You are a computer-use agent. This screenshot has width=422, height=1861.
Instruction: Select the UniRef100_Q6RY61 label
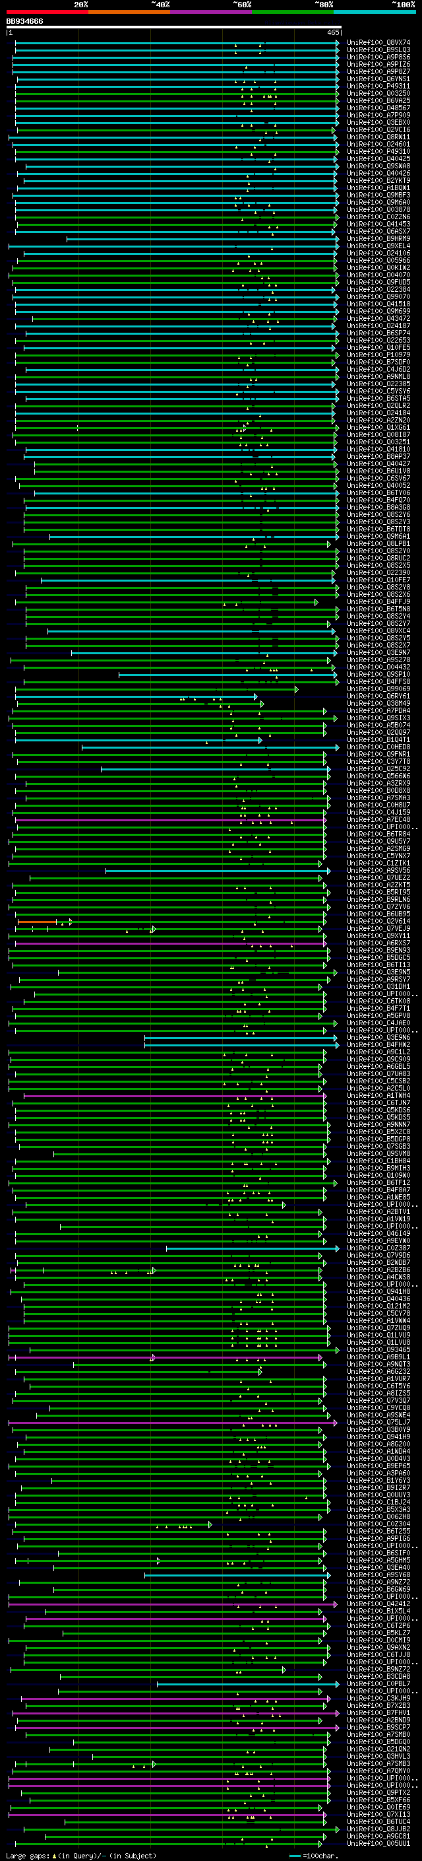click(378, 696)
